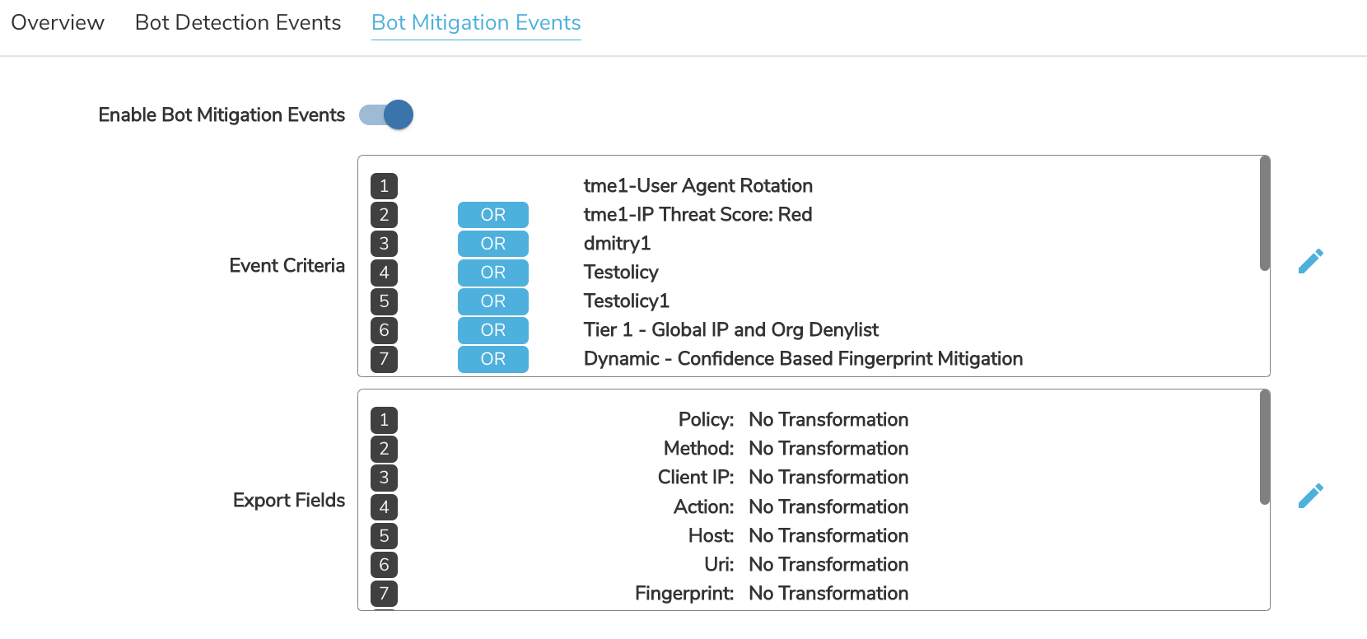Screen dimensions: 1367x639
Task: Select the tme1-User Agent Rotation criteria entry
Action: click(698, 186)
